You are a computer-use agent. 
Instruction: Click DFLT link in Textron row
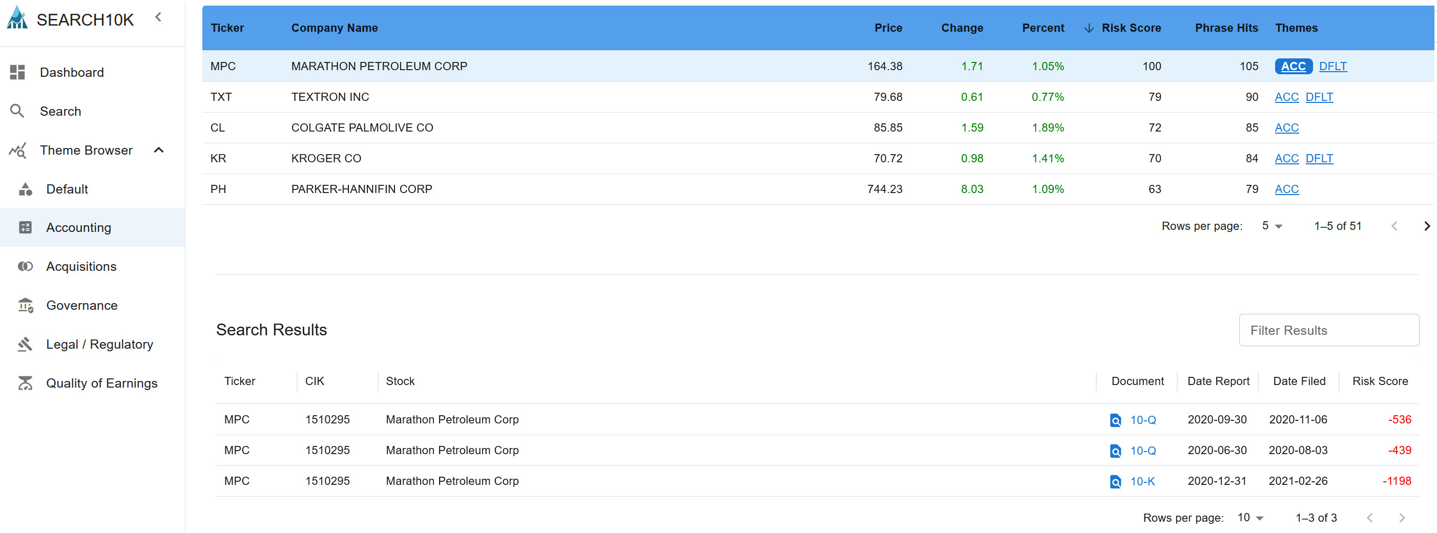[1319, 97]
